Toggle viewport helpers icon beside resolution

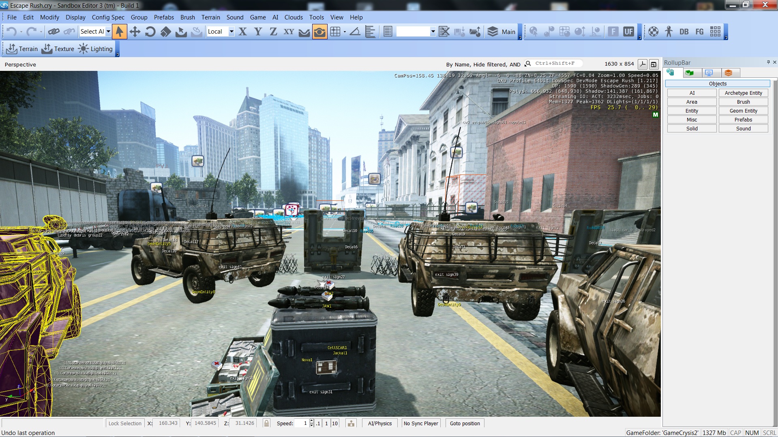point(642,64)
